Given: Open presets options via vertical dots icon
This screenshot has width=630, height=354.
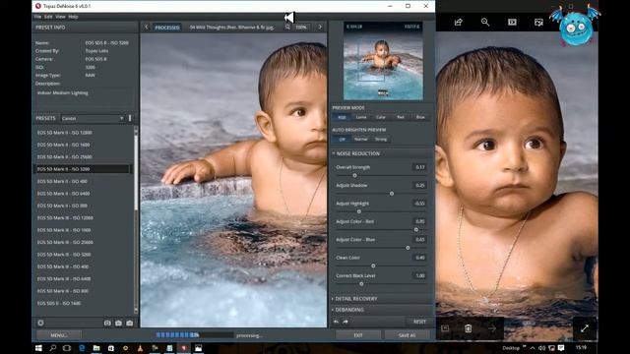Looking at the screenshot, I should [130, 118].
